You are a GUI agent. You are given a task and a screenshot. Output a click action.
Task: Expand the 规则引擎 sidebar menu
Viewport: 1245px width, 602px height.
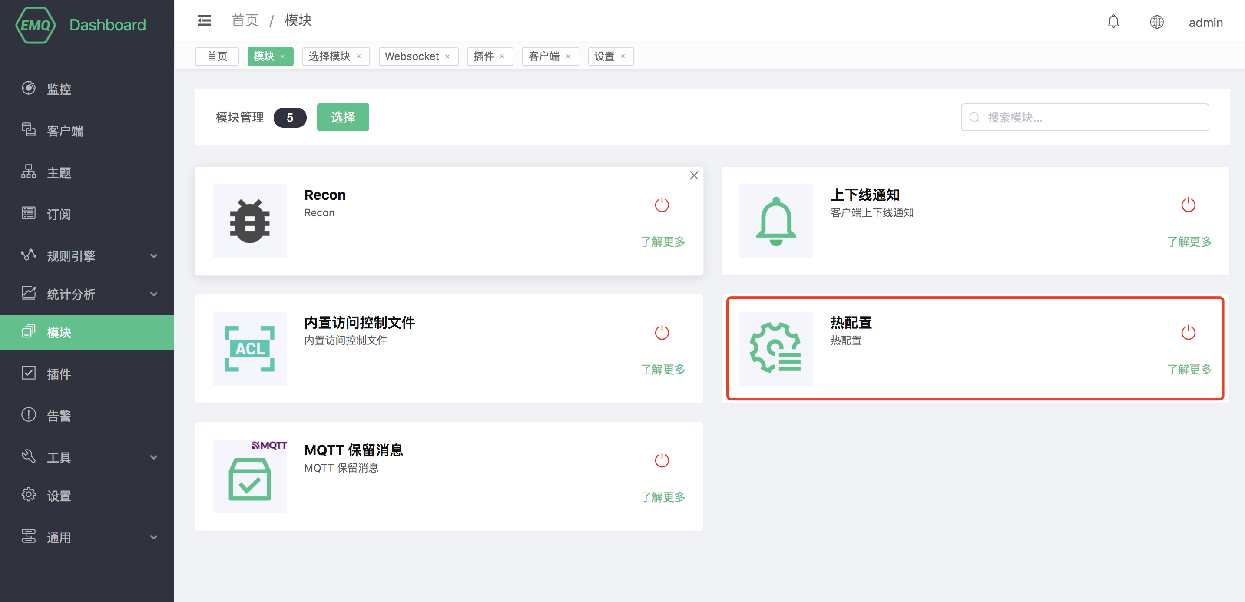pyautogui.click(x=87, y=255)
